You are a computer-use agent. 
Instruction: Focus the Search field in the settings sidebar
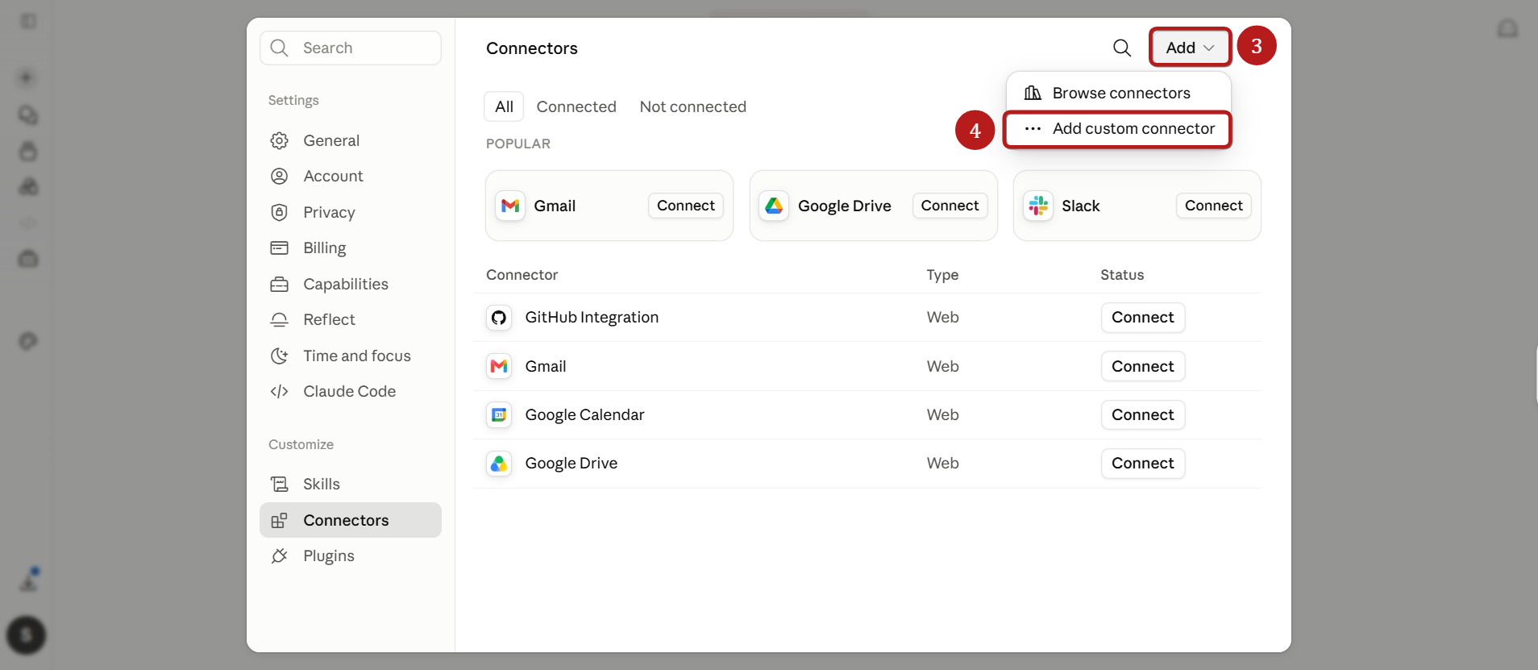(351, 48)
